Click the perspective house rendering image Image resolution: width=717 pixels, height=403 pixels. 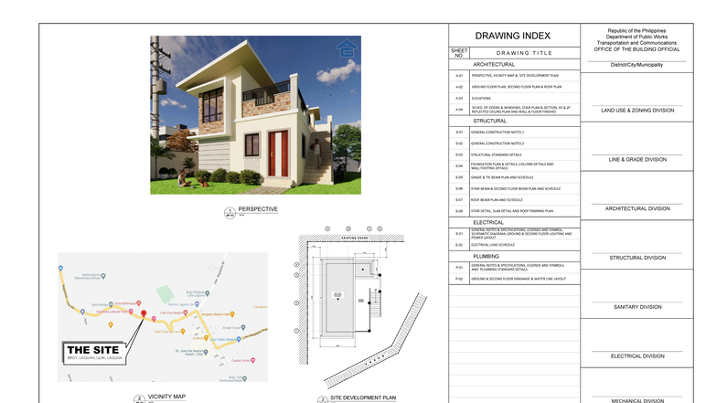[x=256, y=115]
